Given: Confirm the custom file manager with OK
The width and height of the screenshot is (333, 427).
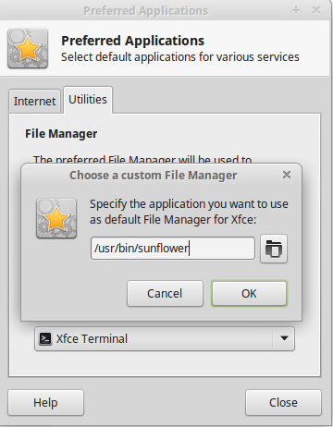Looking at the screenshot, I should point(249,293).
